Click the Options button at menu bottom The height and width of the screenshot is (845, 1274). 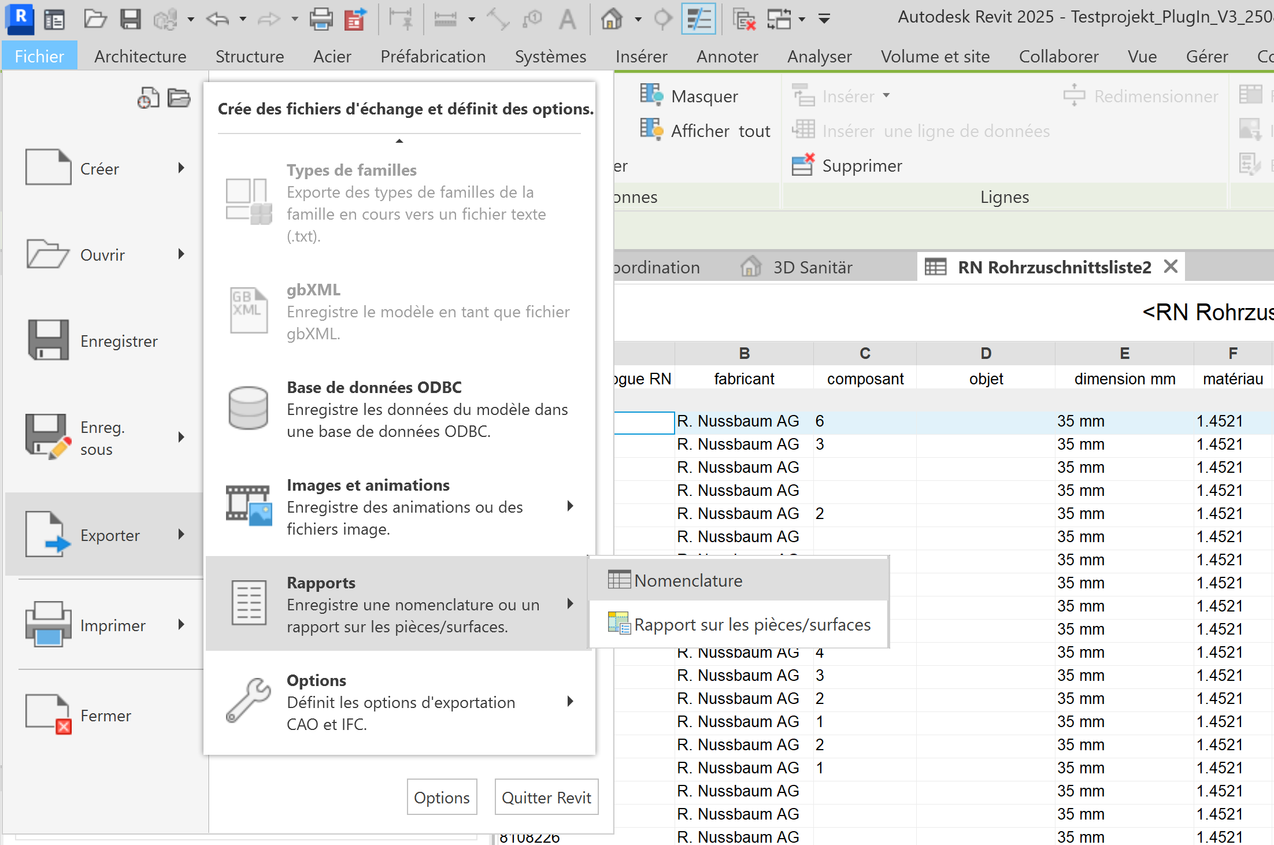click(x=442, y=797)
